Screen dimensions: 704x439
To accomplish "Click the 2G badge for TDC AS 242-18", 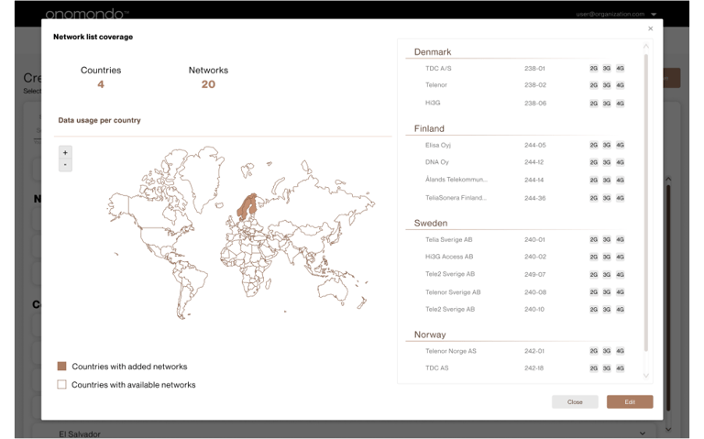I will 594,368.
